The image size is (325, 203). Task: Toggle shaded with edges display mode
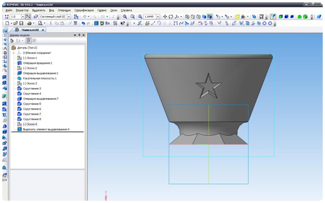[210, 17]
